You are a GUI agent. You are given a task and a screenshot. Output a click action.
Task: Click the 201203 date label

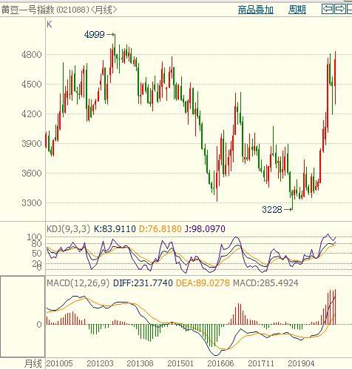coord(100,363)
